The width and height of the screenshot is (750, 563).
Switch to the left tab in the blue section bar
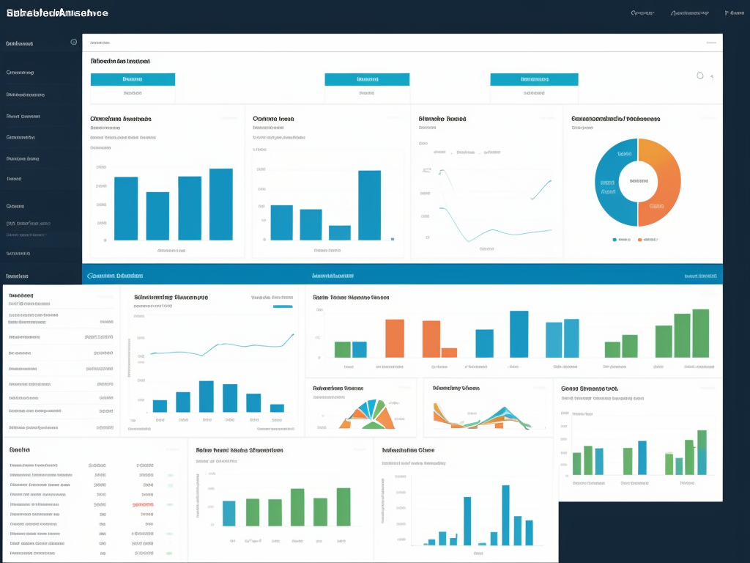click(x=115, y=276)
